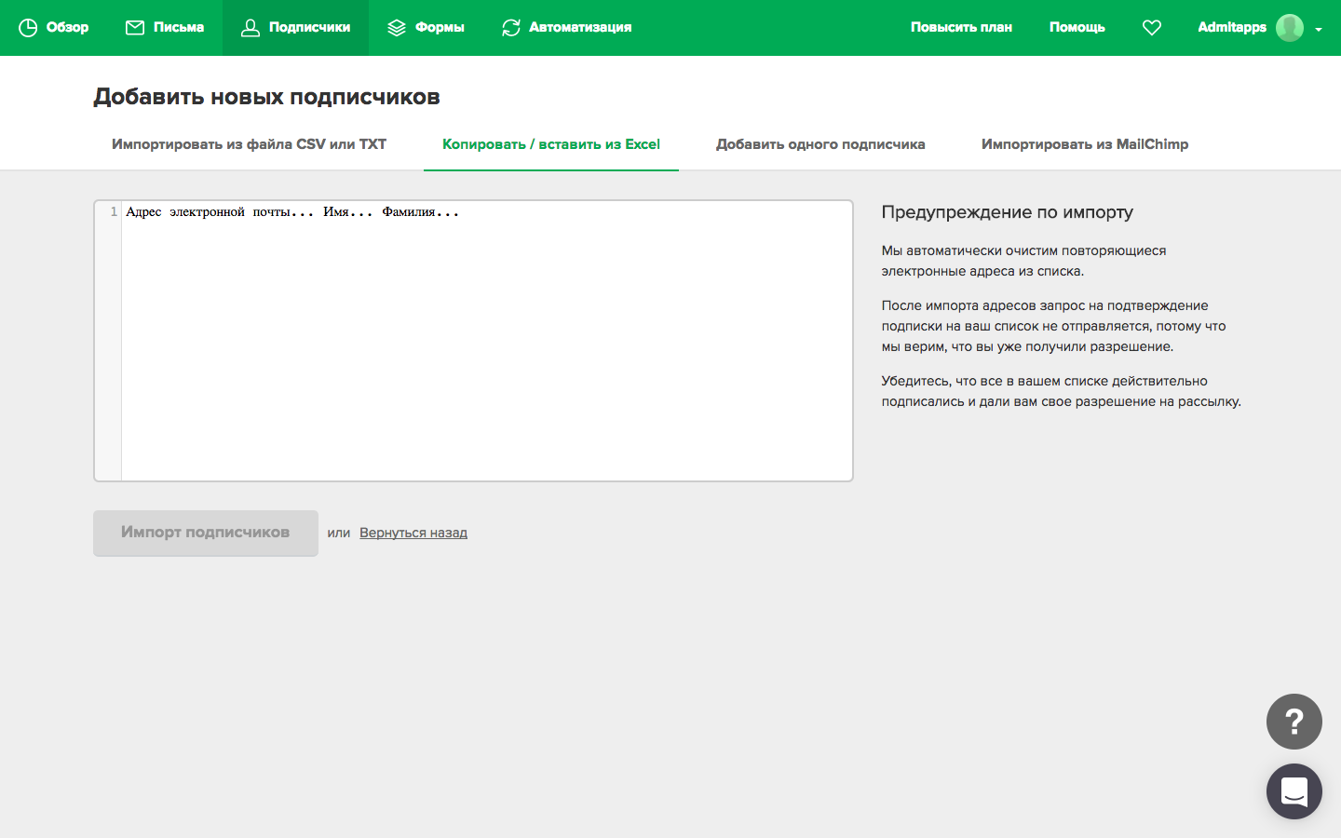The height and width of the screenshot is (838, 1341).
Task: Select the clock icon next to Обзор
Action: [28, 27]
